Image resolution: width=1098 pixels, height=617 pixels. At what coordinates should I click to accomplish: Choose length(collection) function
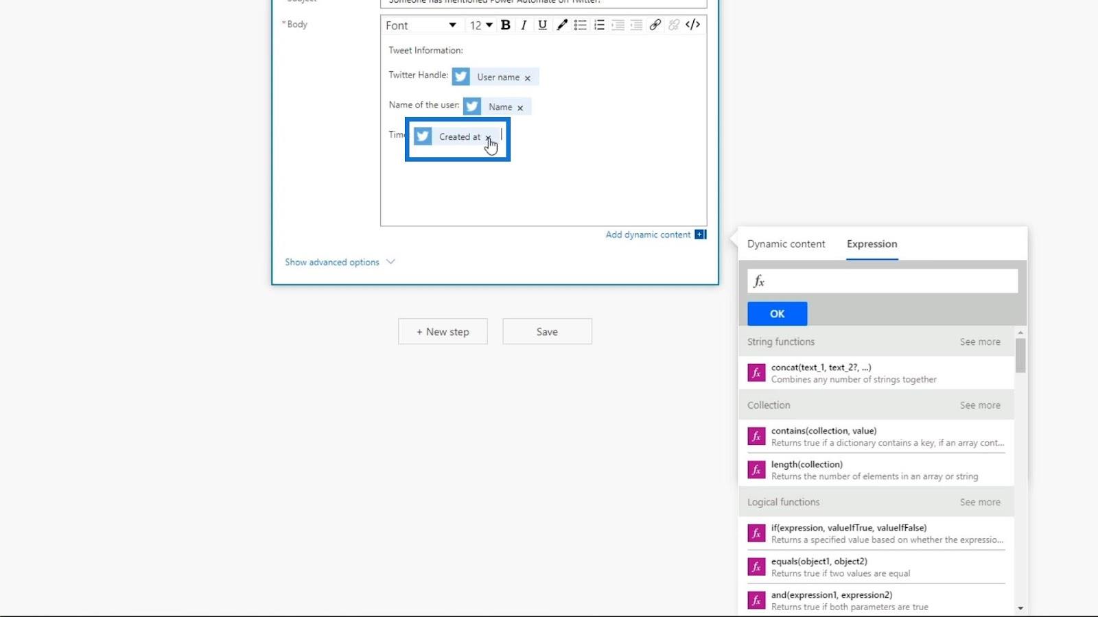[876, 470]
